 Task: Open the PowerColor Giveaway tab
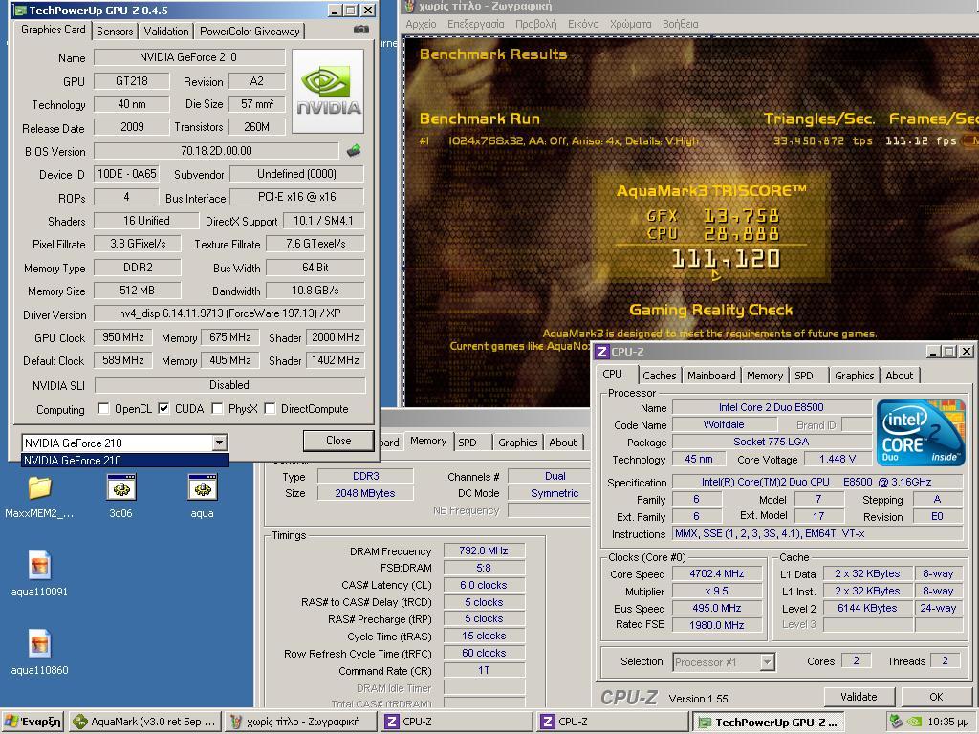tap(250, 32)
